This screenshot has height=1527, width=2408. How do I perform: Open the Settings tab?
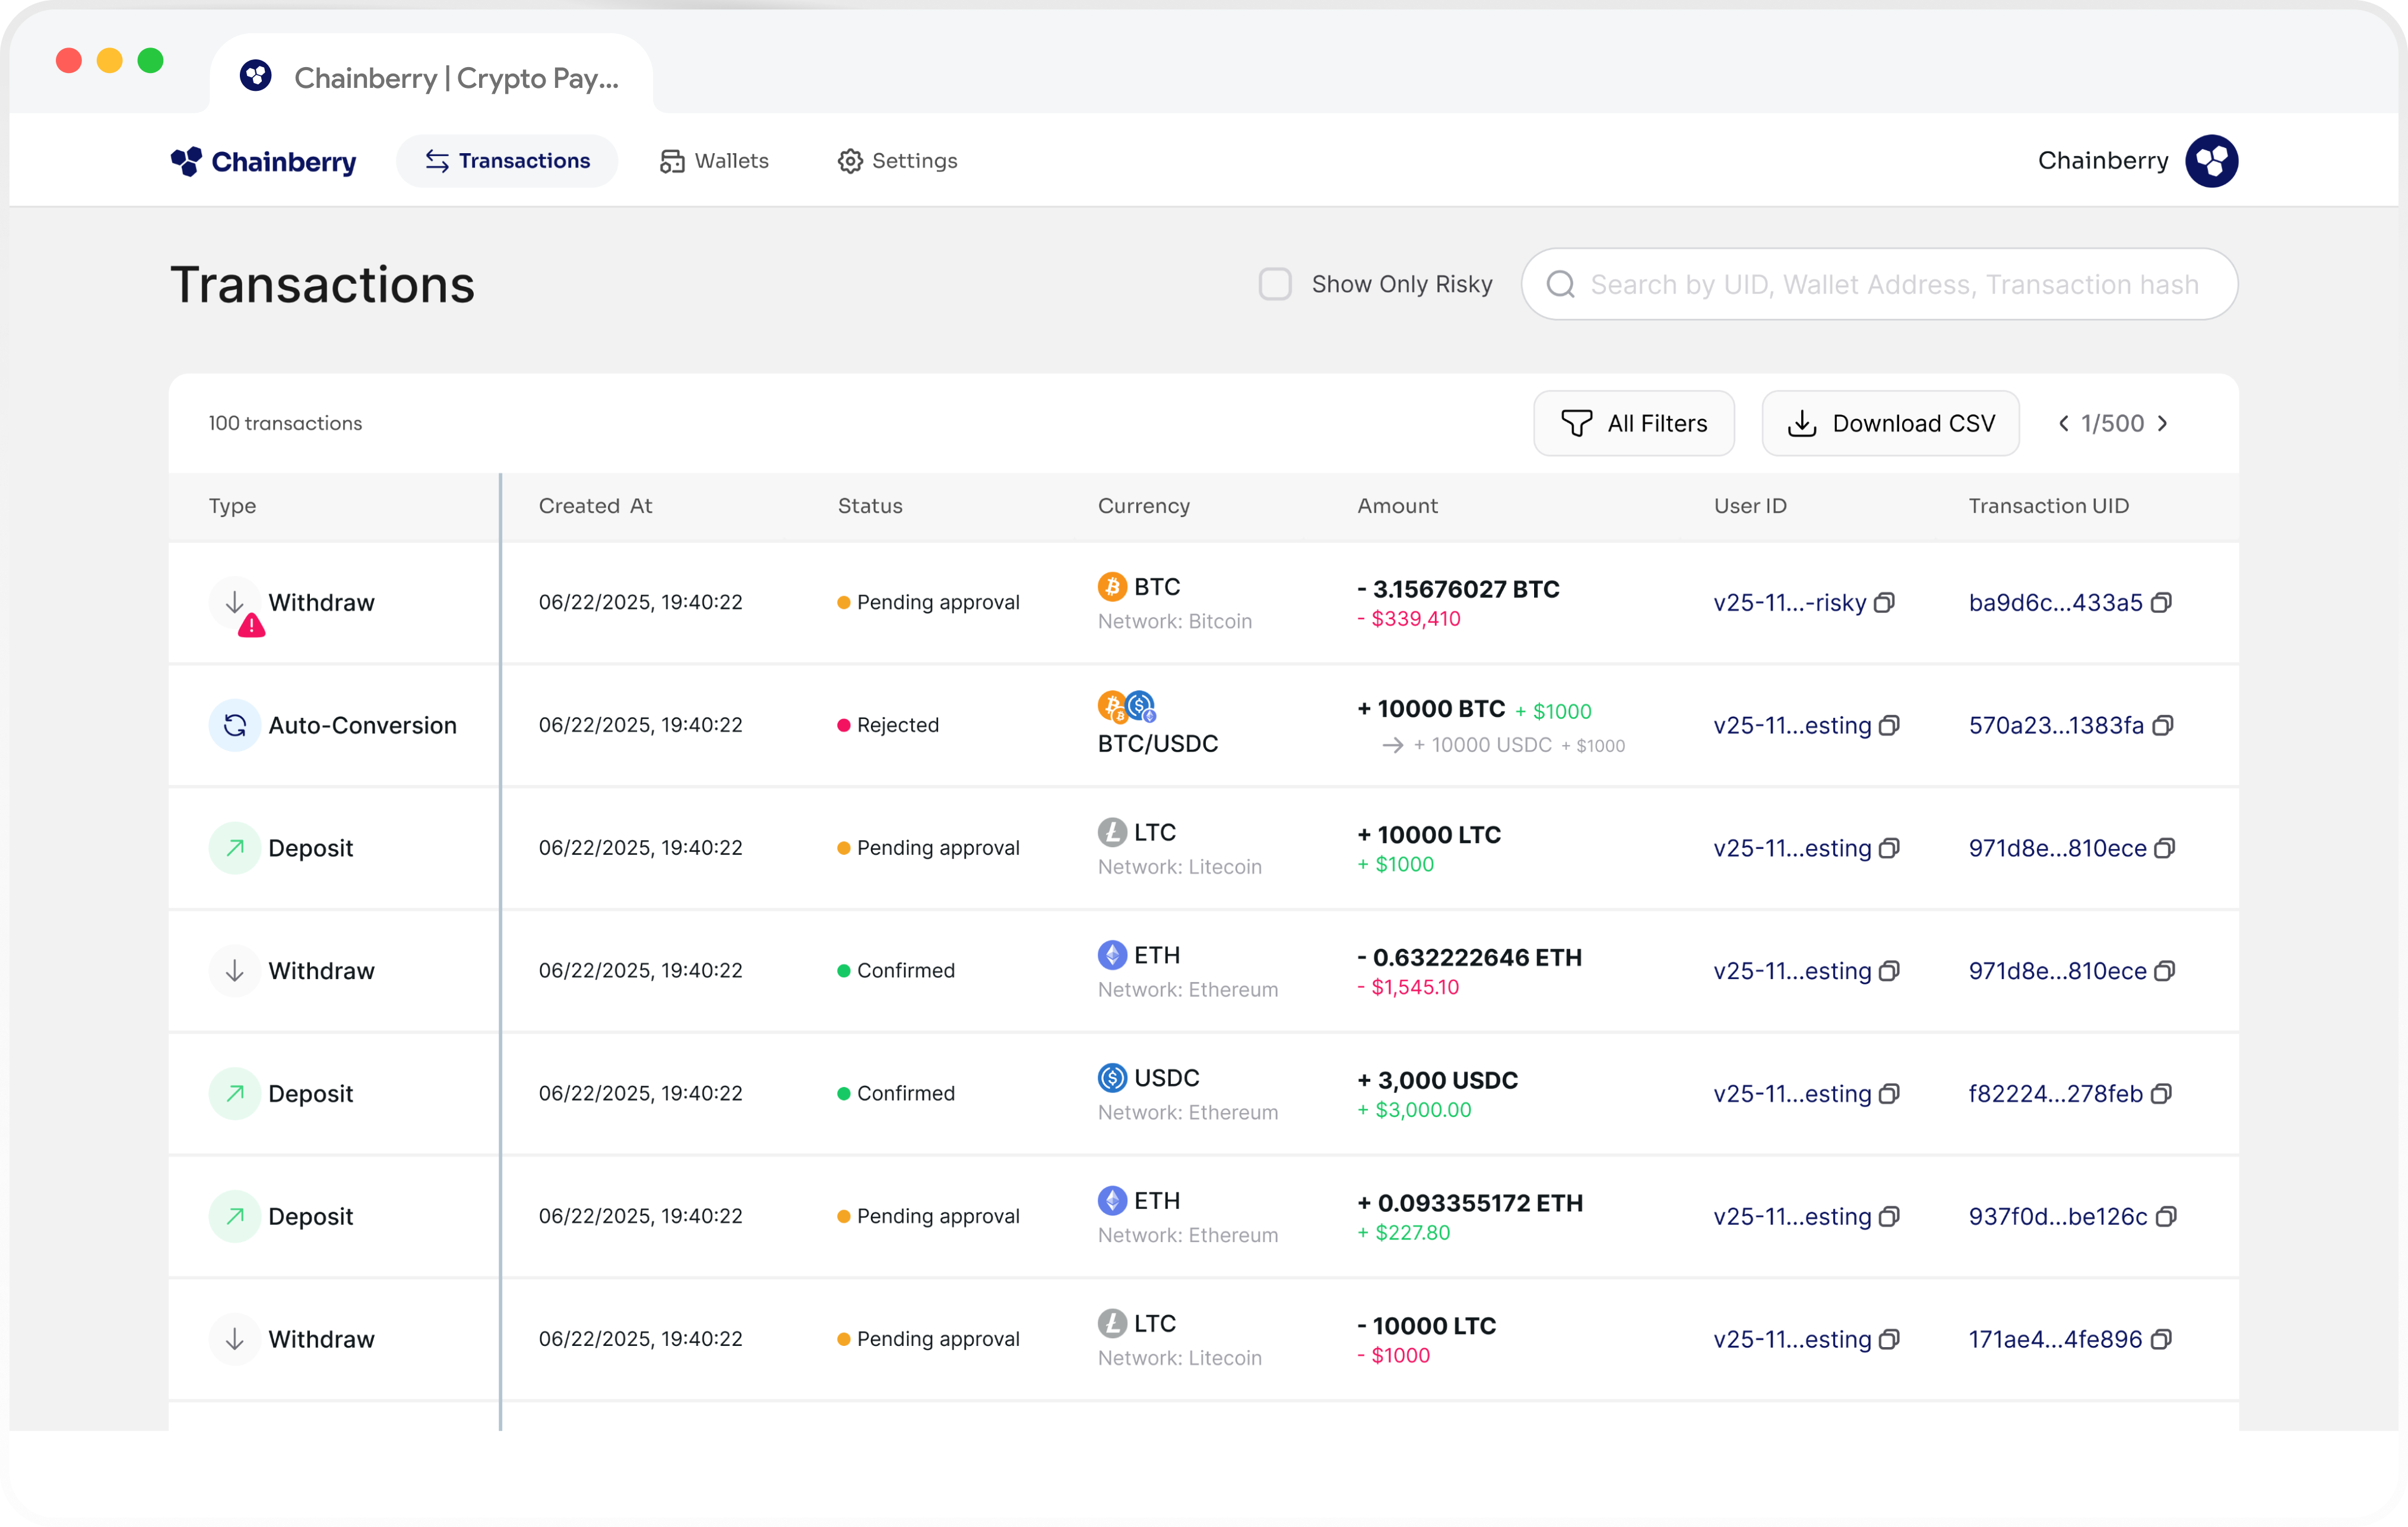(897, 161)
